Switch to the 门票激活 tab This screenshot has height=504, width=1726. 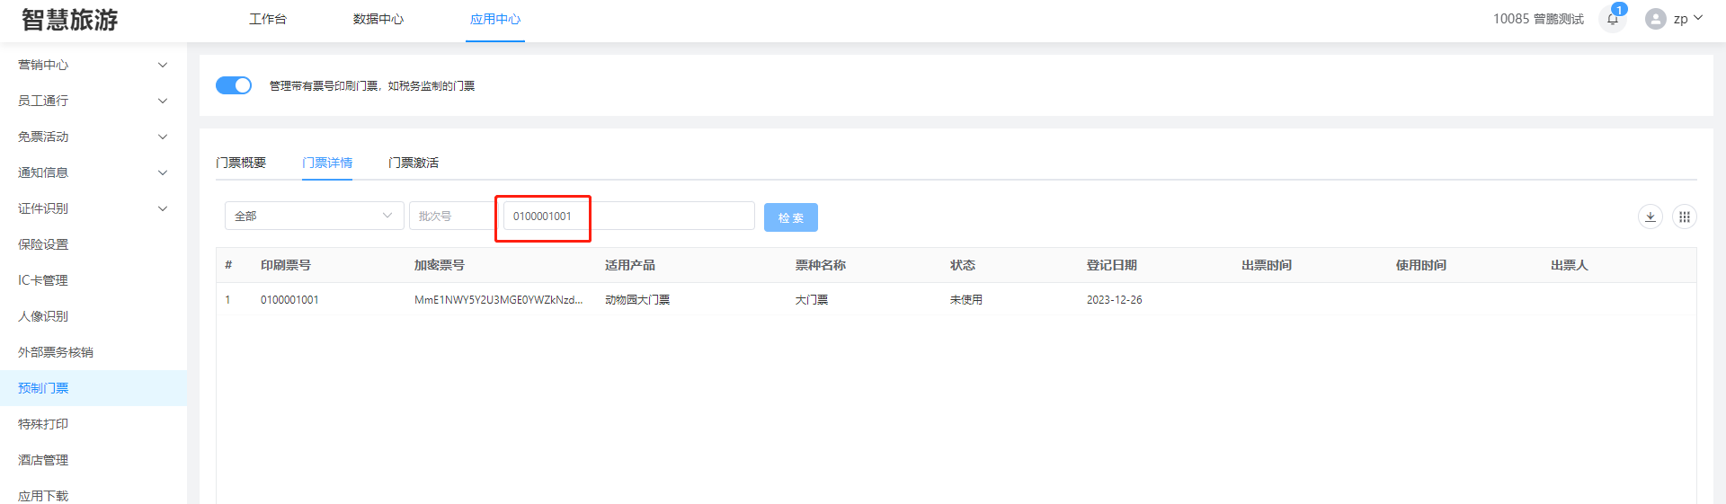[414, 163]
